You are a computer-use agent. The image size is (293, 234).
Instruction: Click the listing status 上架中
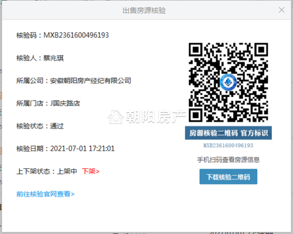point(67,171)
